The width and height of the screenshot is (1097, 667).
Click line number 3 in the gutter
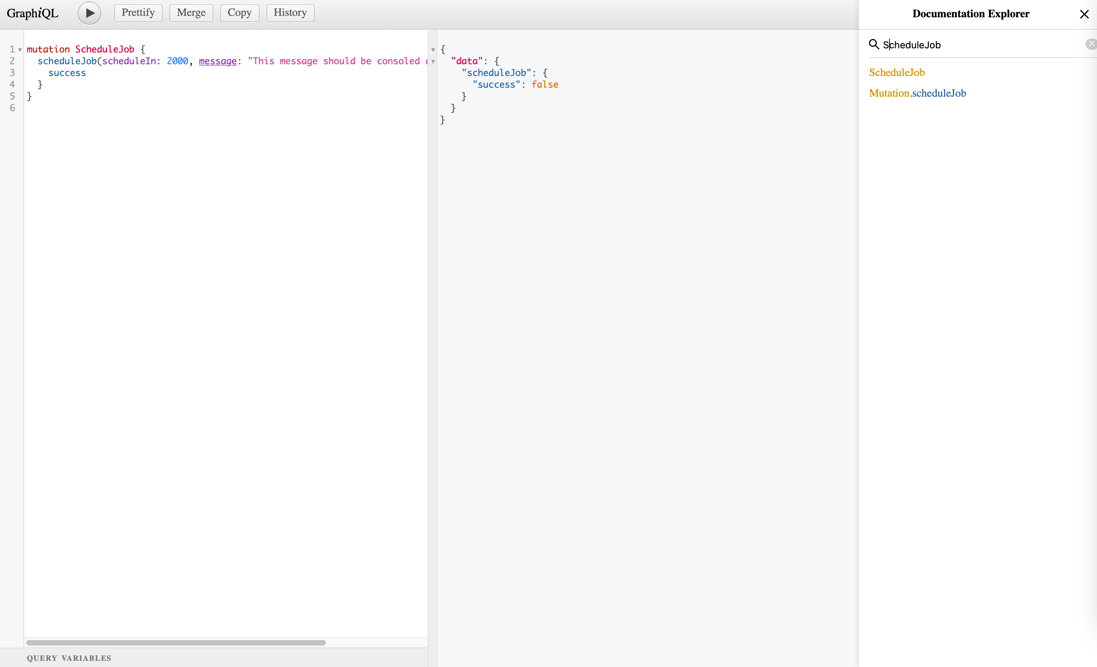tap(12, 72)
